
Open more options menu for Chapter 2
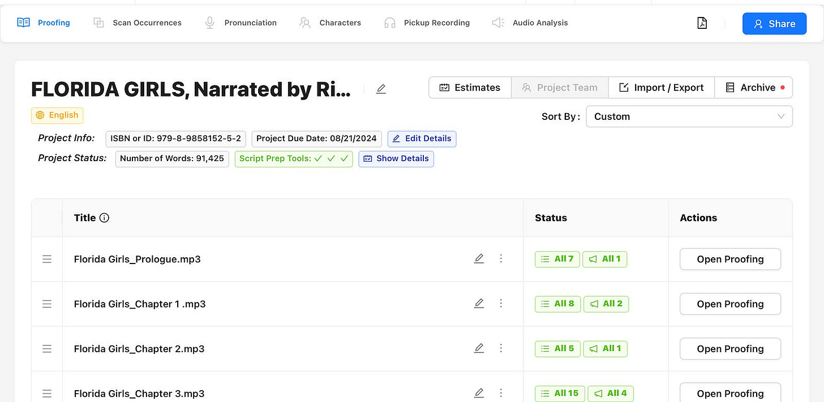click(501, 348)
